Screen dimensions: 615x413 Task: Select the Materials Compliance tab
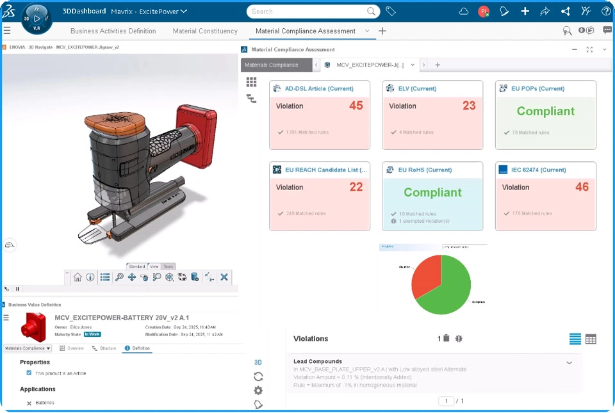pyautogui.click(x=276, y=65)
